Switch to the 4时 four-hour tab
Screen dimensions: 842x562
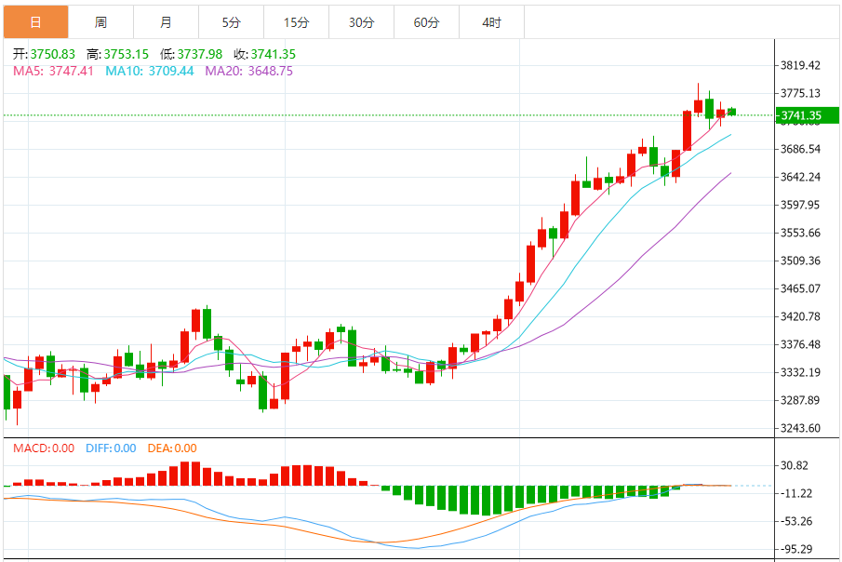click(491, 21)
